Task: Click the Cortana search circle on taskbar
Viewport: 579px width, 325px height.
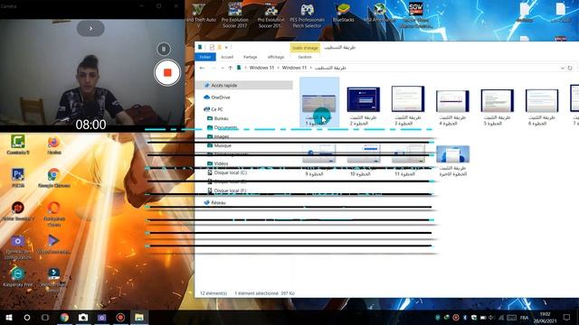Action: click(27, 317)
